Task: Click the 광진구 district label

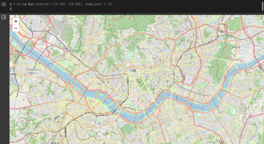Action: tap(208, 87)
